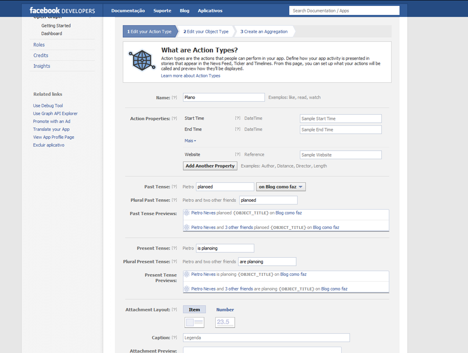Focus the Search Documentation / Apps field
Screen dimensions: 468x353
344,11
